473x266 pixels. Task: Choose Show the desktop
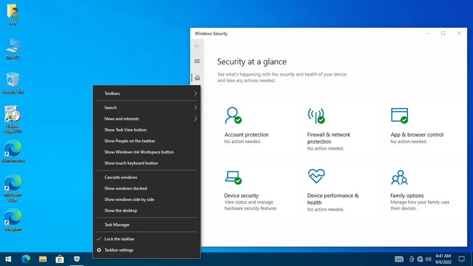coord(147,210)
